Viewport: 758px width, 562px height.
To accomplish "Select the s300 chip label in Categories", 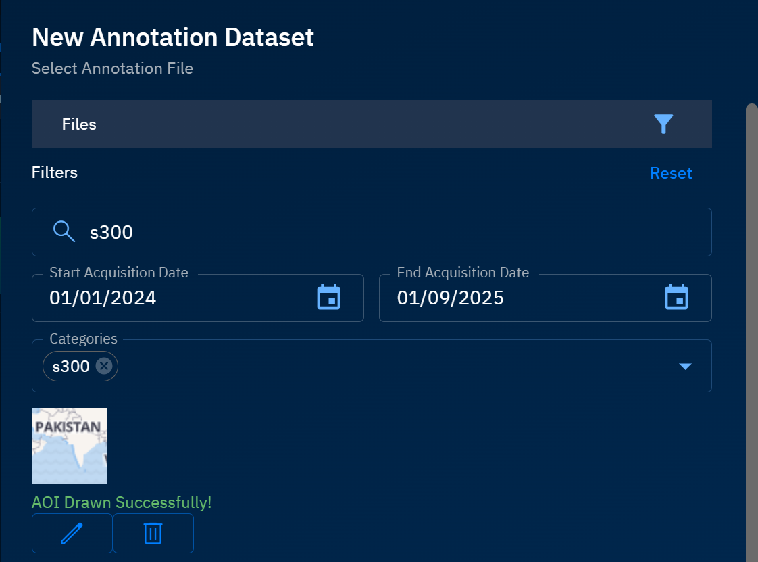I will coord(71,366).
